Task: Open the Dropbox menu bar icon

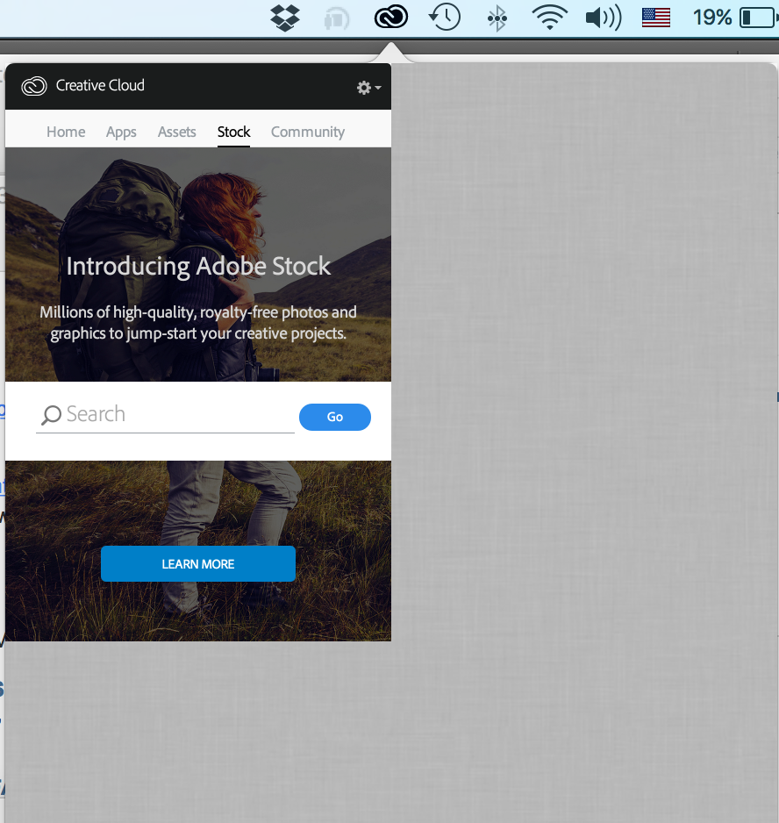Action: (285, 18)
